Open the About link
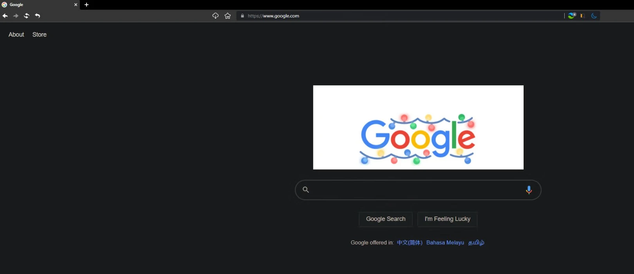 pos(16,34)
